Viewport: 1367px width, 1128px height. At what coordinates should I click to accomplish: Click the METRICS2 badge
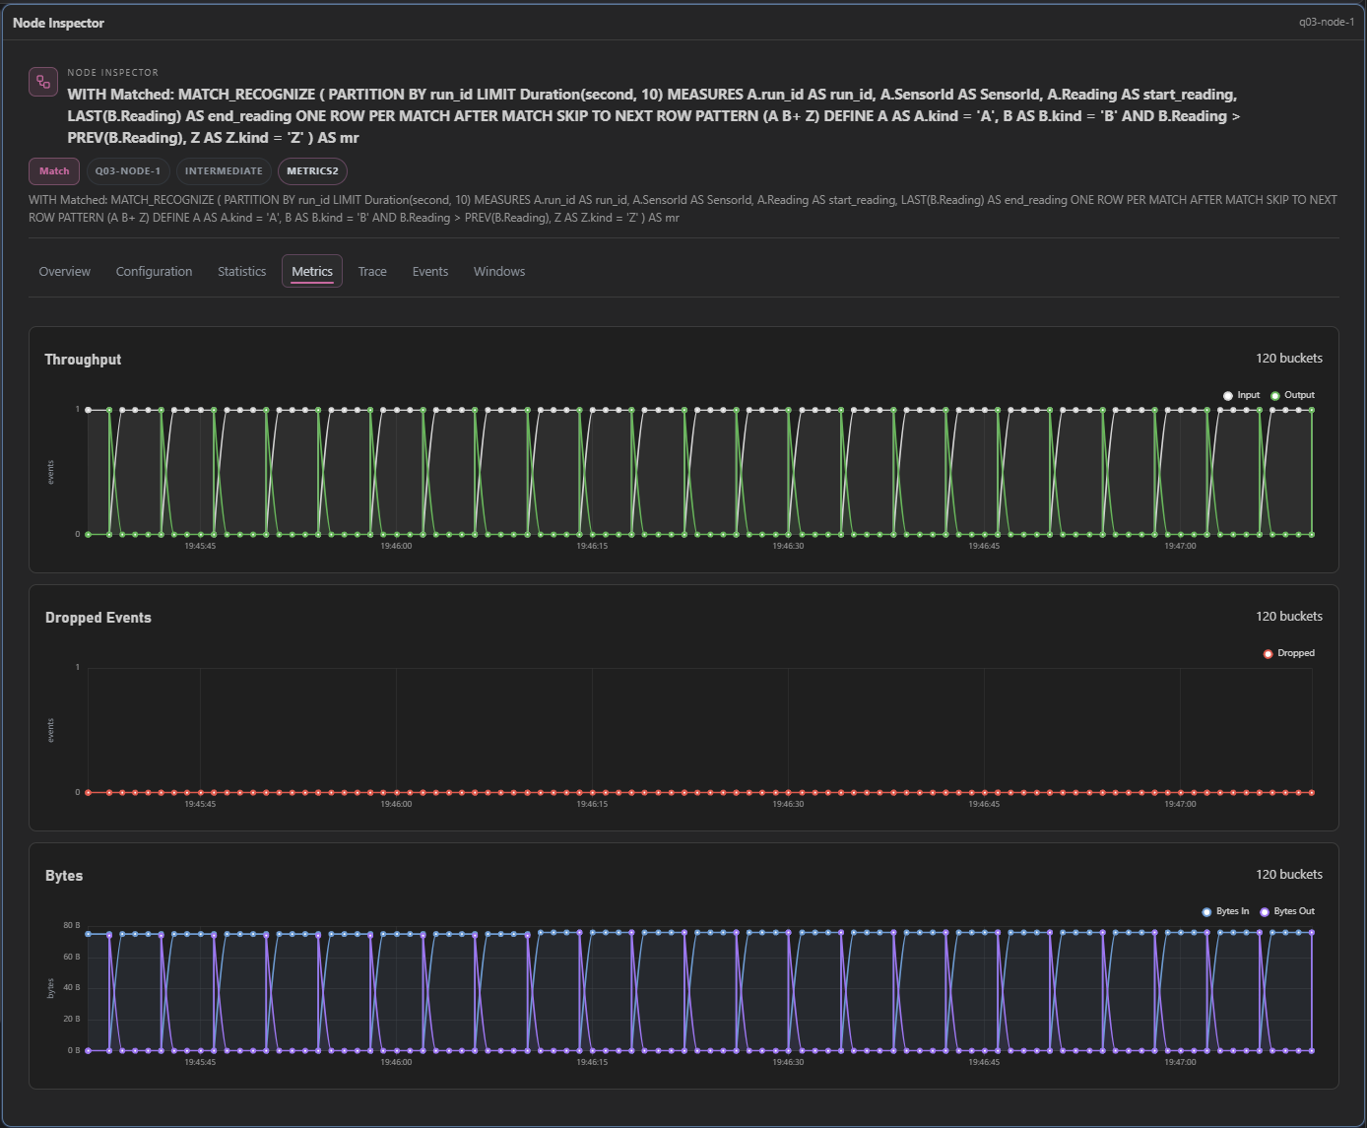[x=312, y=171]
